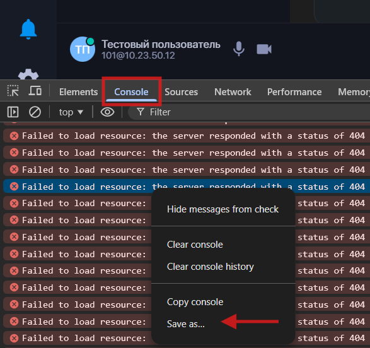Click the ТП user avatar
The width and height of the screenshot is (370, 348).
[83, 49]
